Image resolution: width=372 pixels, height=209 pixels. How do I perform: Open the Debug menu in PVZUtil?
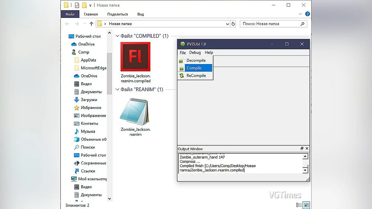pyautogui.click(x=195, y=53)
